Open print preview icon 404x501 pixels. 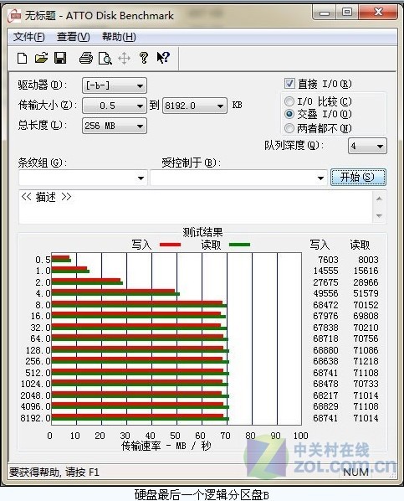tap(105, 59)
